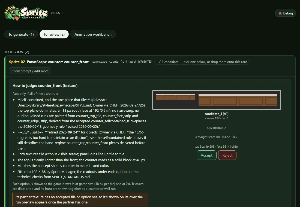Click 'Matches the concept sheet's counter' bullet
Screen dimensions: 300x207
(63, 166)
